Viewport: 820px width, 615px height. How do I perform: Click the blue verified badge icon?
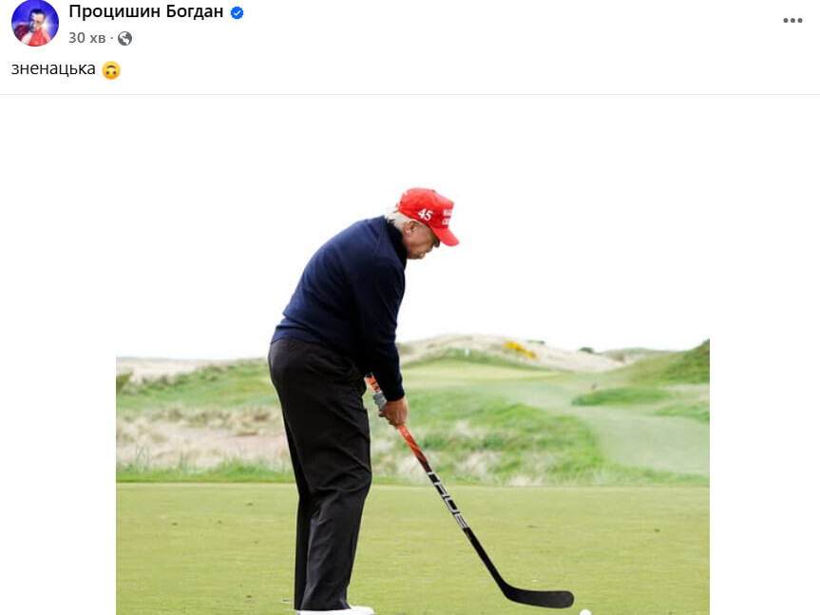[237, 13]
